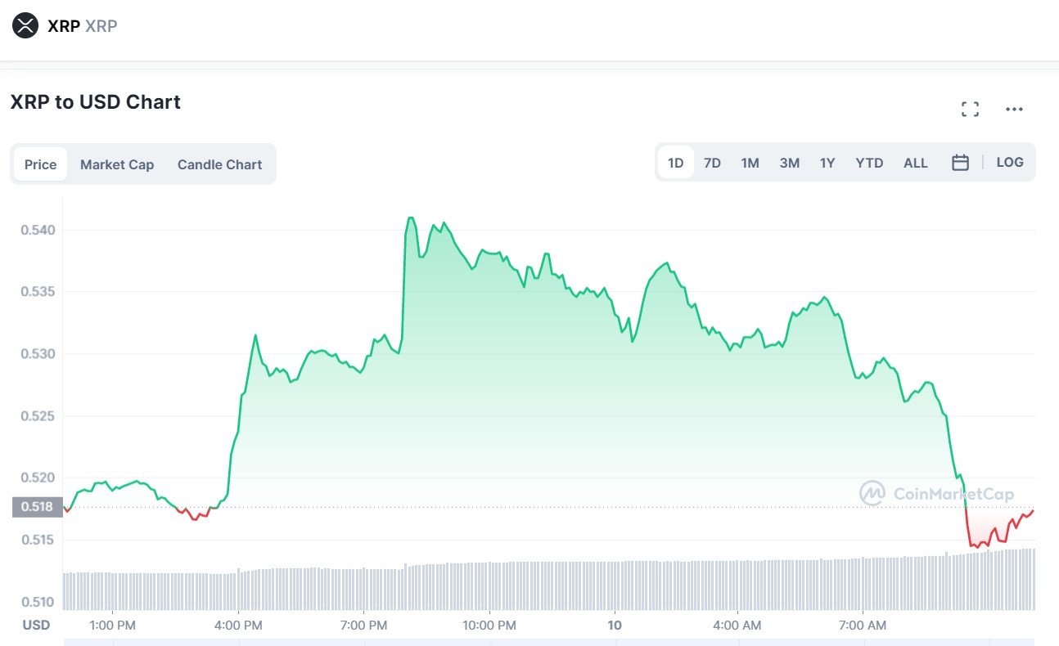This screenshot has height=646, width=1059.
Task: Click the 0.540 y-axis label
Action: [x=38, y=230]
